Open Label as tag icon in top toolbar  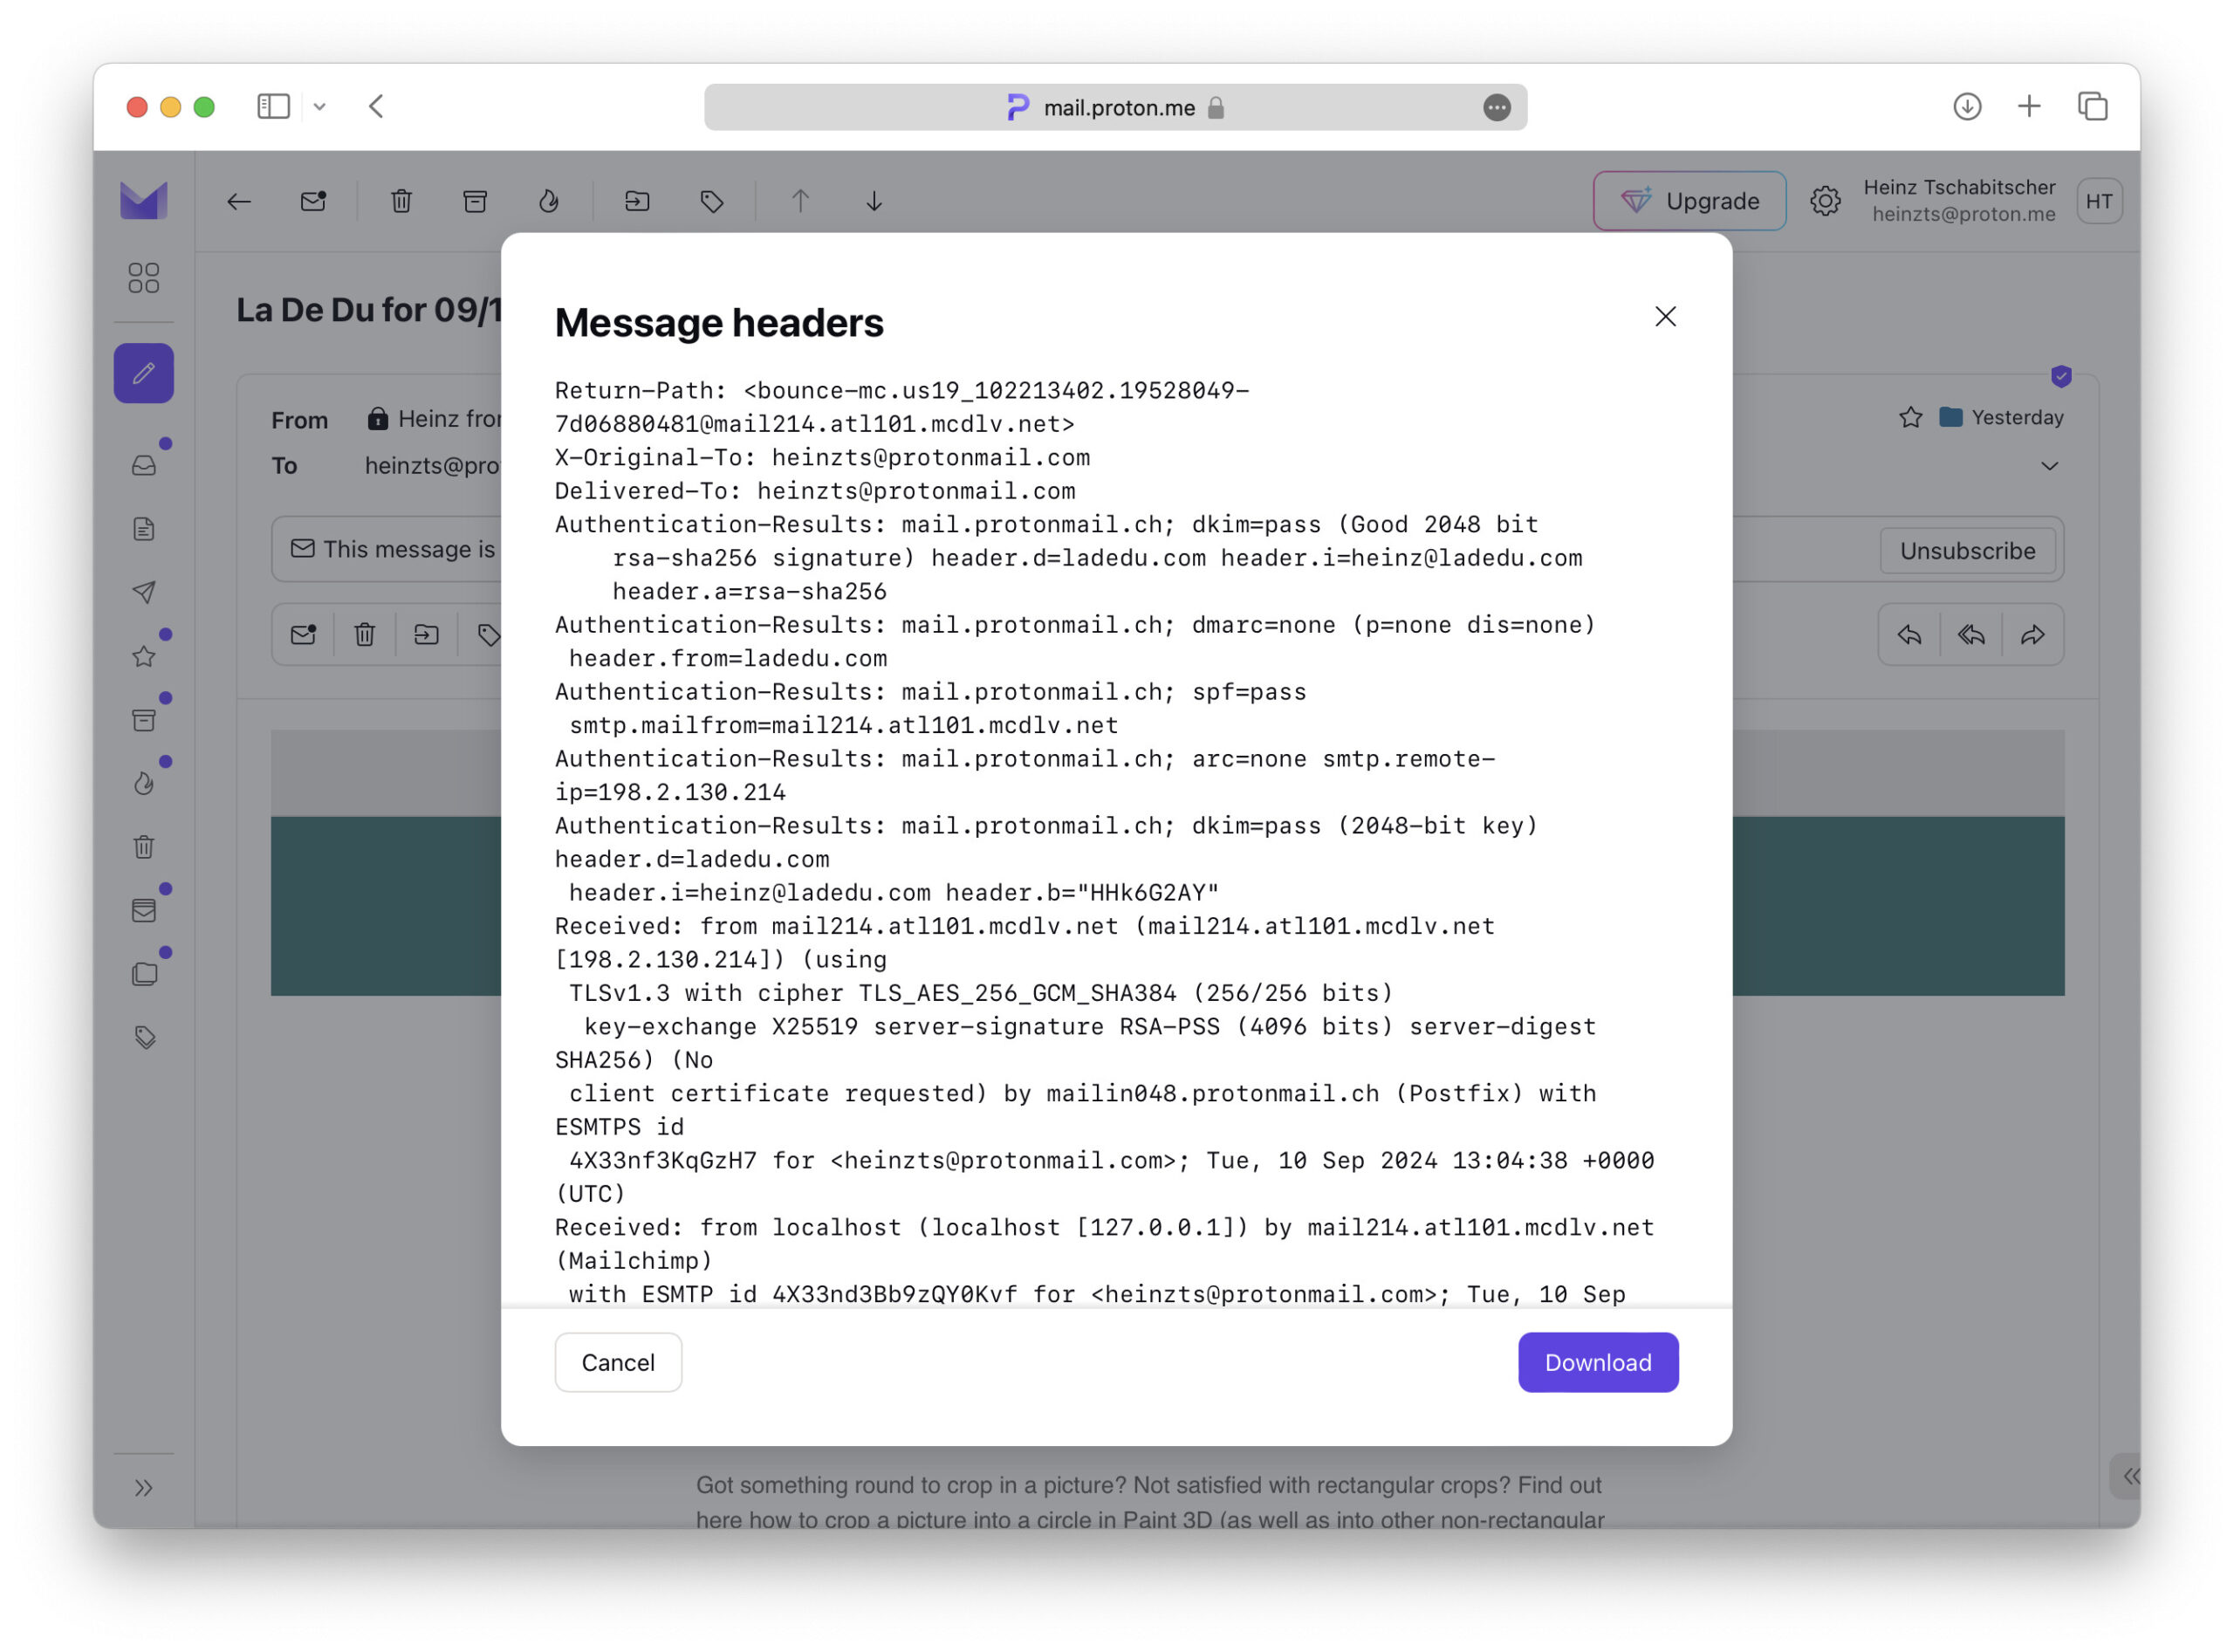point(711,201)
